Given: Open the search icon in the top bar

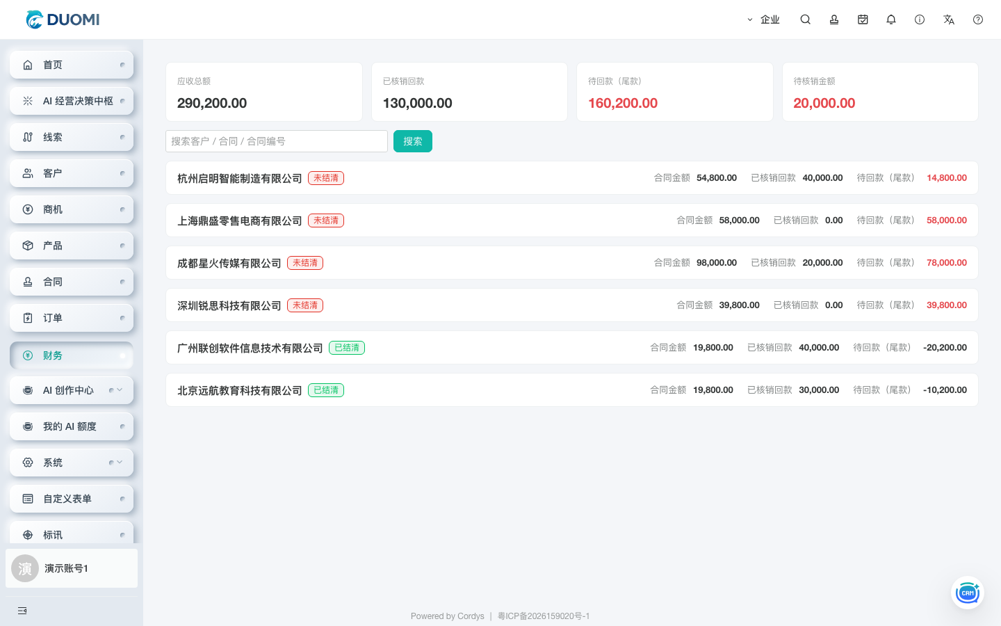Looking at the screenshot, I should [x=805, y=19].
